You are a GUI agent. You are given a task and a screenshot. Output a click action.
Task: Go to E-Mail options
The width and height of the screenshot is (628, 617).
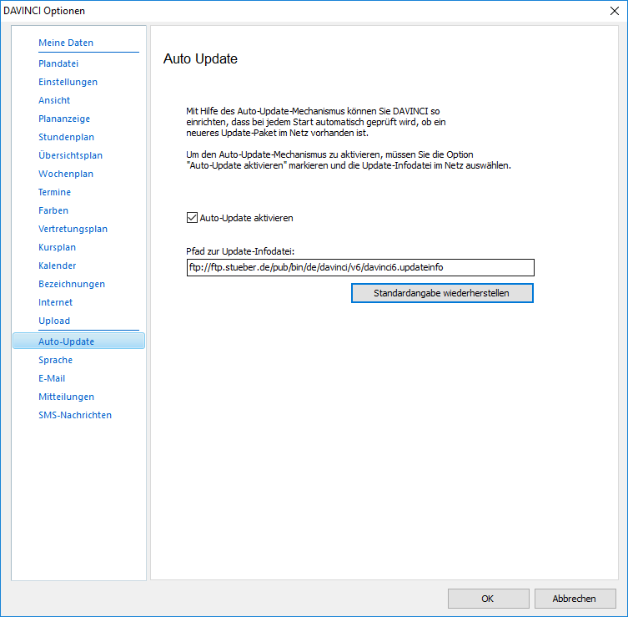(52, 378)
